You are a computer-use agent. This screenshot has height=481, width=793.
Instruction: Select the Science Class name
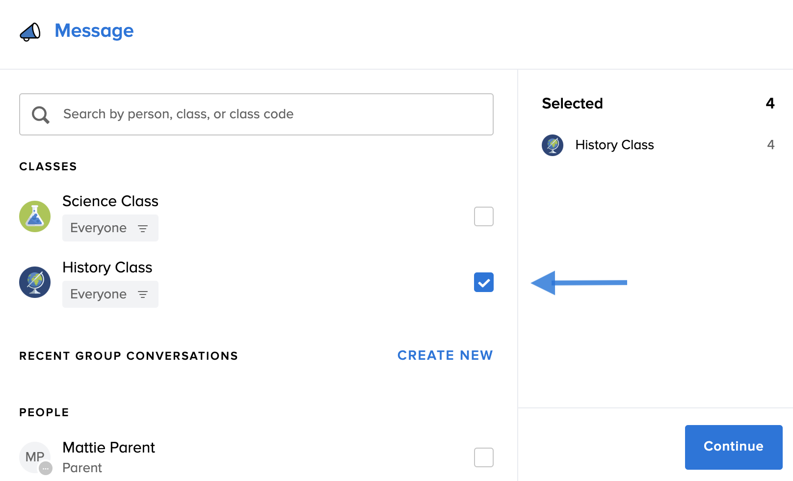click(110, 201)
